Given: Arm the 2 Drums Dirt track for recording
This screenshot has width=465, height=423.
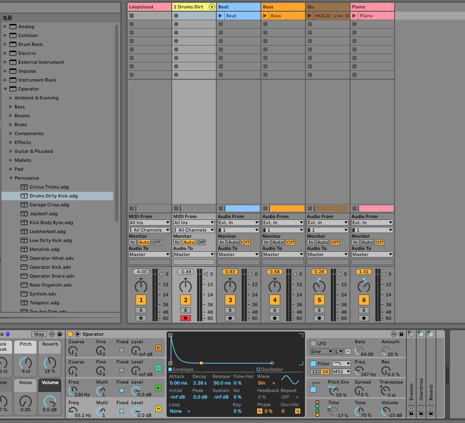Looking at the screenshot, I should tap(185, 318).
